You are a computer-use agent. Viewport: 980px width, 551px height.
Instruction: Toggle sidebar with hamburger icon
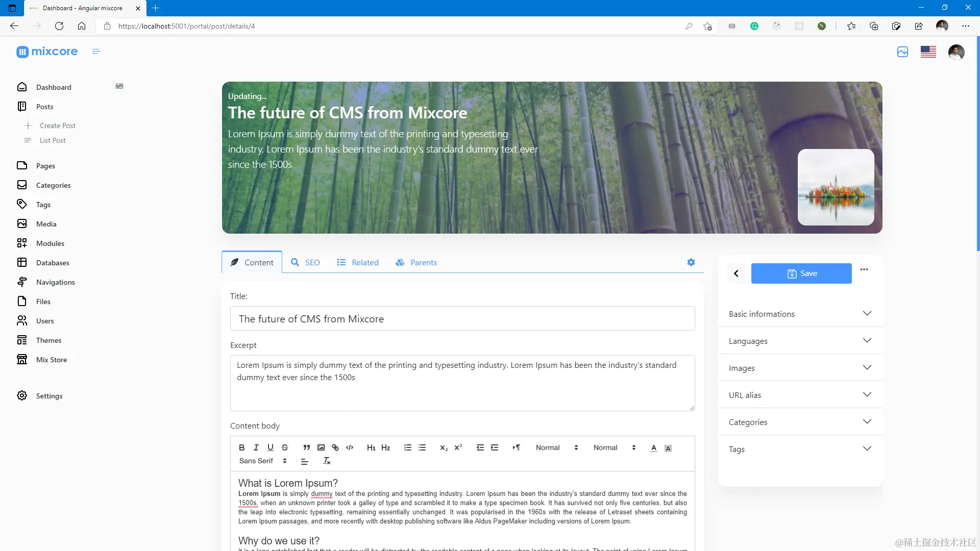click(96, 52)
